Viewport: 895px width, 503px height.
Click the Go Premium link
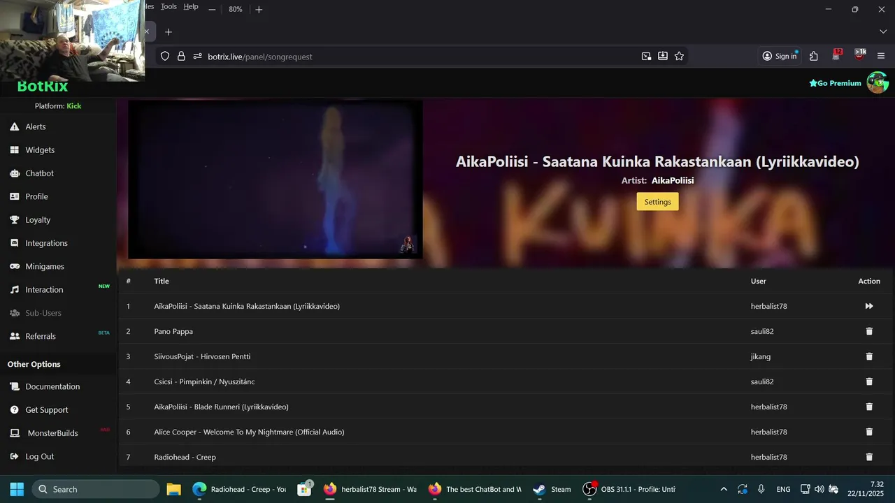835,83
